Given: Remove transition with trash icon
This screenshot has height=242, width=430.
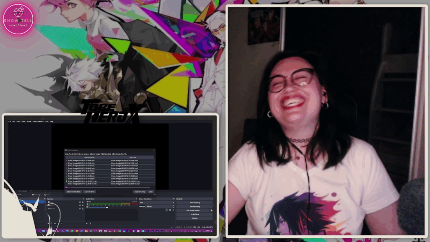Looking at the screenshot, I should point(170,210).
